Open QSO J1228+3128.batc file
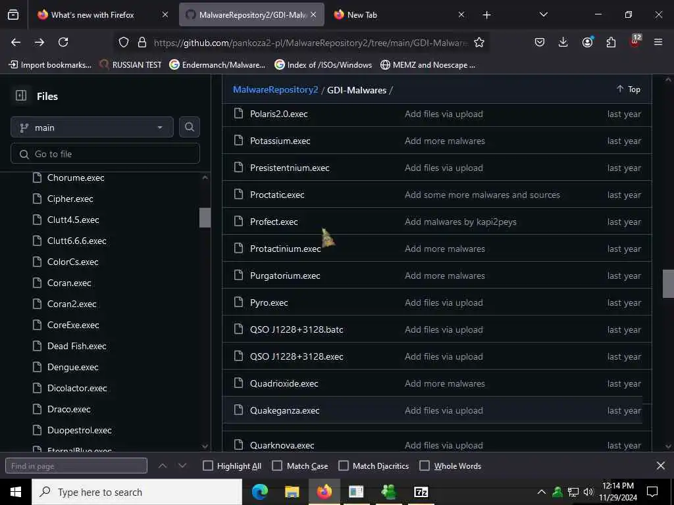 (x=297, y=329)
